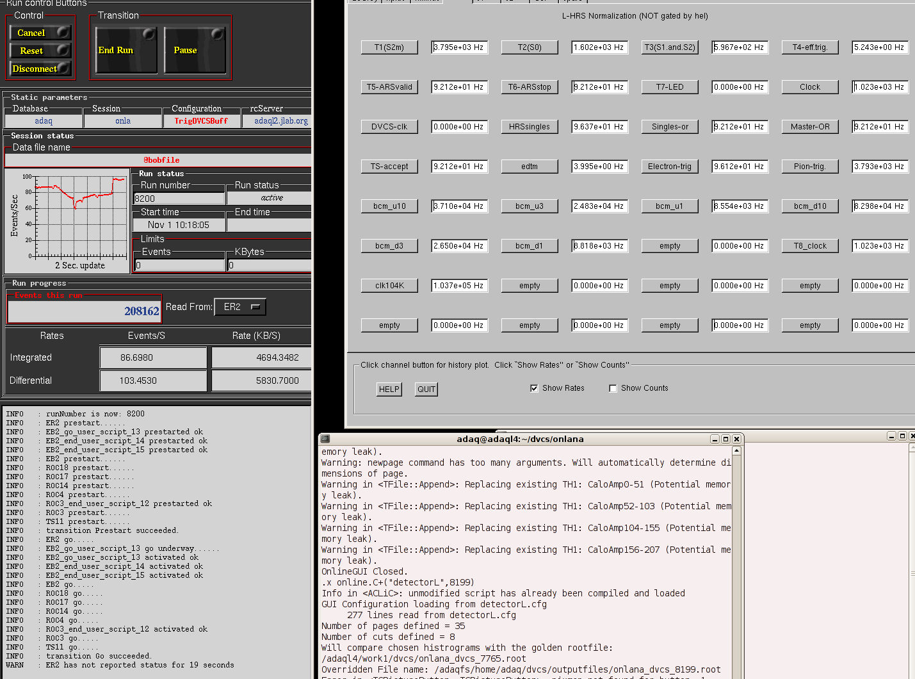The height and width of the screenshot is (679, 915).
Task: Click Differential Rate KB/S value 5830.7000
Action: tap(261, 380)
